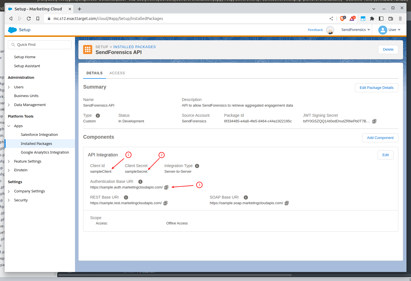Show info for Integration Type
Image resolution: width=411 pixels, height=281 pixels.
(x=197, y=166)
